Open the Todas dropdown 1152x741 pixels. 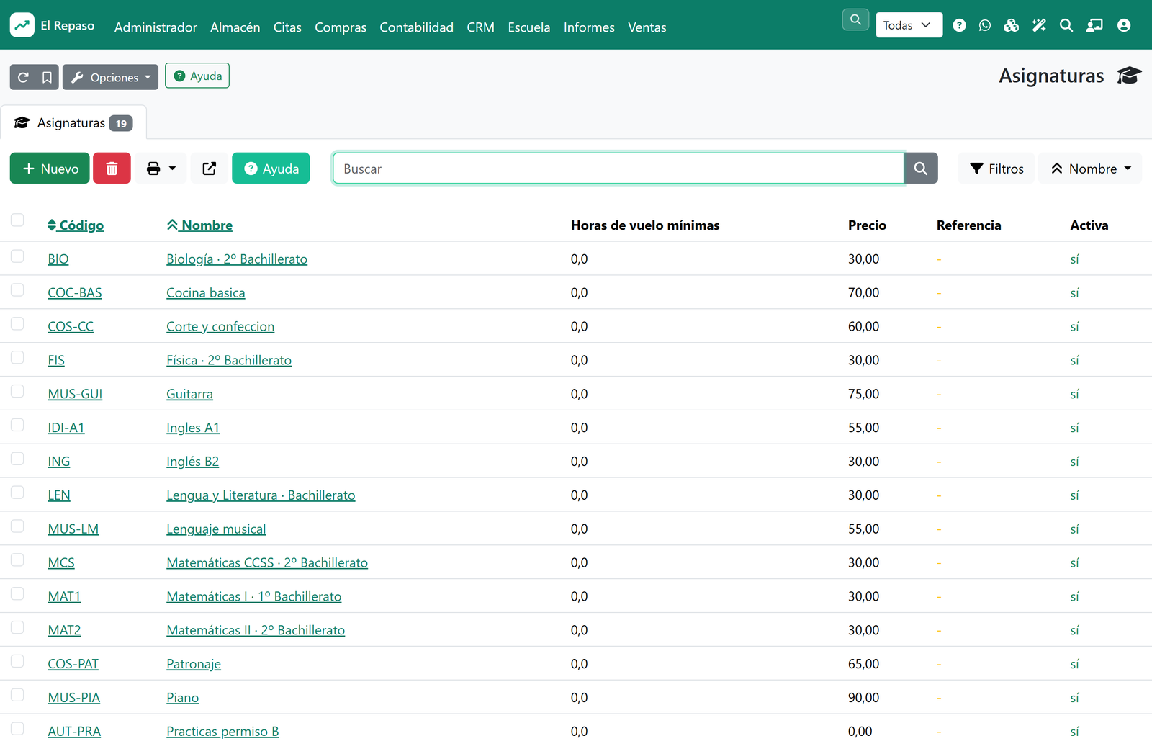(x=909, y=25)
